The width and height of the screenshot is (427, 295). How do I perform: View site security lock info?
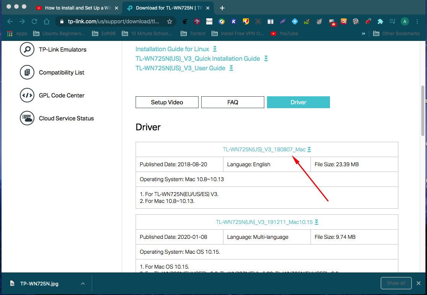coord(61,21)
